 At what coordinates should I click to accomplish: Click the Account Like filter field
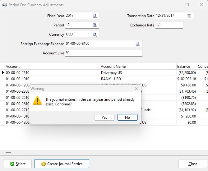[x=103, y=53]
